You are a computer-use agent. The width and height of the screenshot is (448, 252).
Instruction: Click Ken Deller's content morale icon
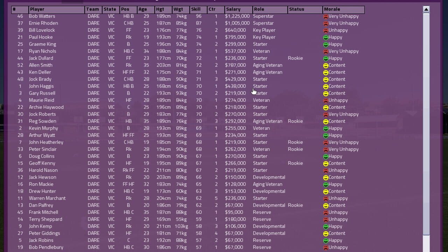click(x=326, y=72)
